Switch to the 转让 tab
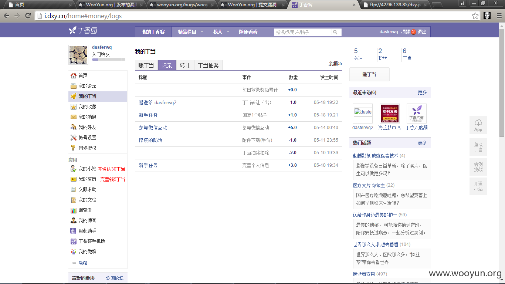The height and width of the screenshot is (284, 505). point(185,65)
